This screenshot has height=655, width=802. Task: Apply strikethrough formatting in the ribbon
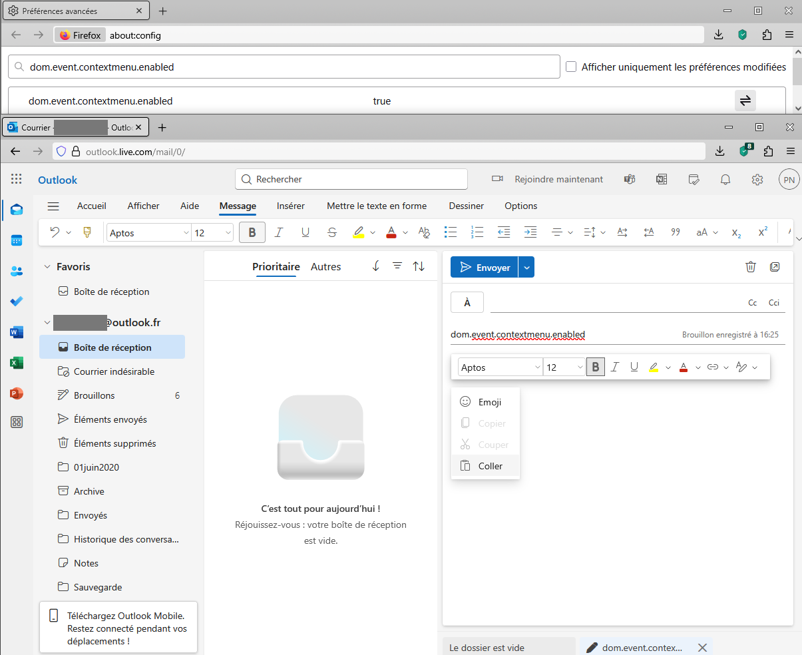(332, 232)
